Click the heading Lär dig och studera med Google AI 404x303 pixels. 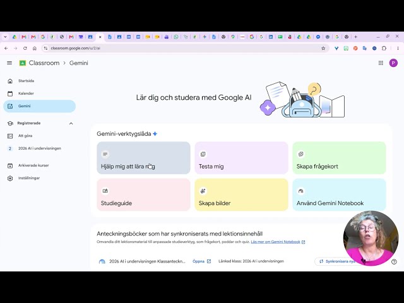[194, 98]
